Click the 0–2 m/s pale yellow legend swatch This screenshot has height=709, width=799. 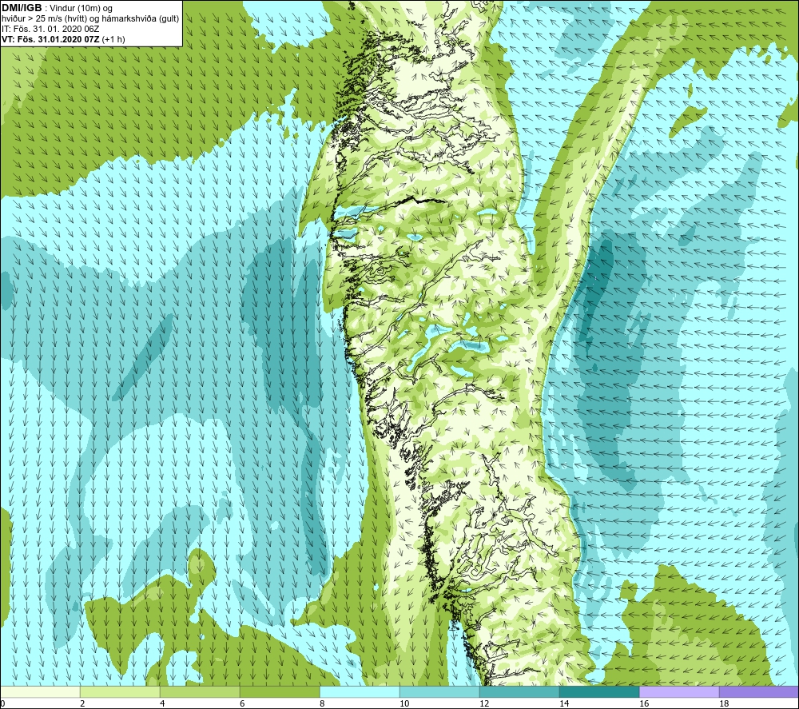pyautogui.click(x=40, y=692)
